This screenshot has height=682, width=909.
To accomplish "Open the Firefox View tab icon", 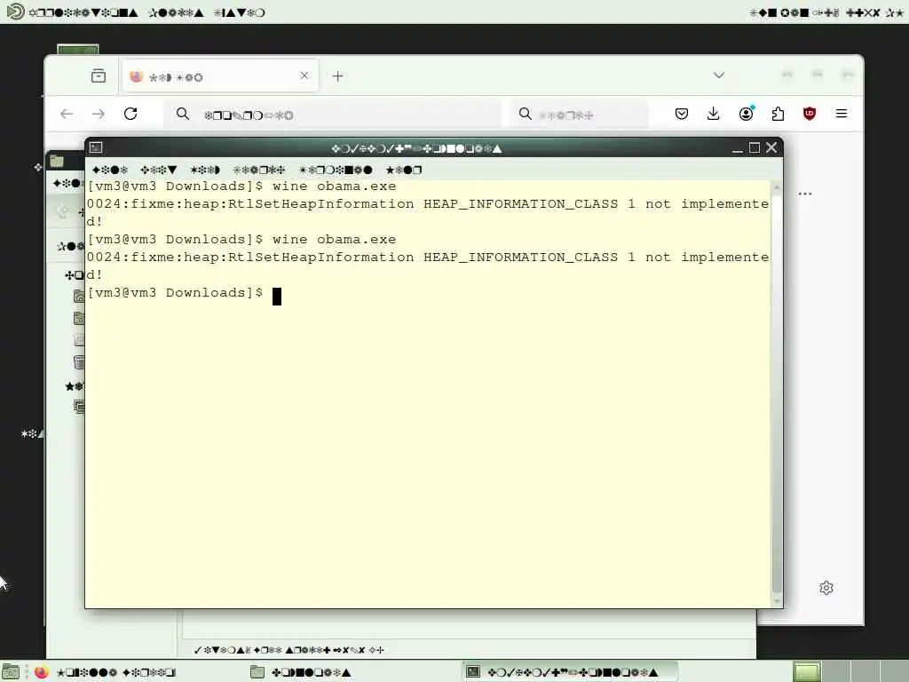I will 99,76.
